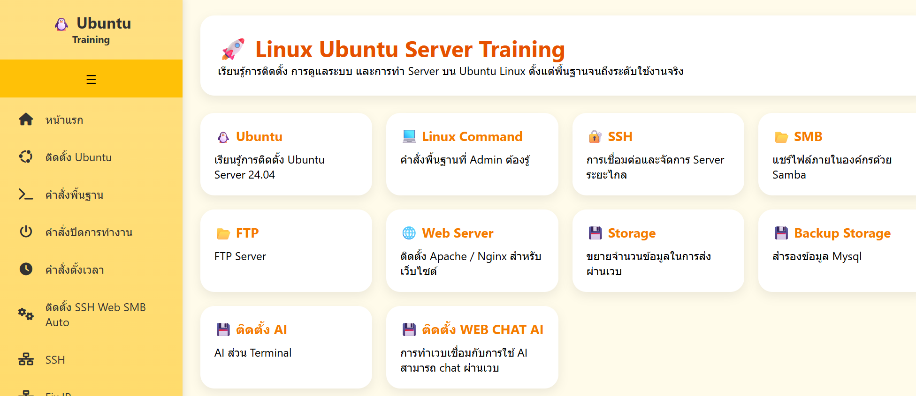916x396 pixels.
Task: Click the clock icon for คำสั่งตั้งเวลา
Action: click(x=26, y=269)
